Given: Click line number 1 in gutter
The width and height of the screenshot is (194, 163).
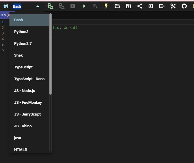Looking at the screenshot, I should click(3, 22).
